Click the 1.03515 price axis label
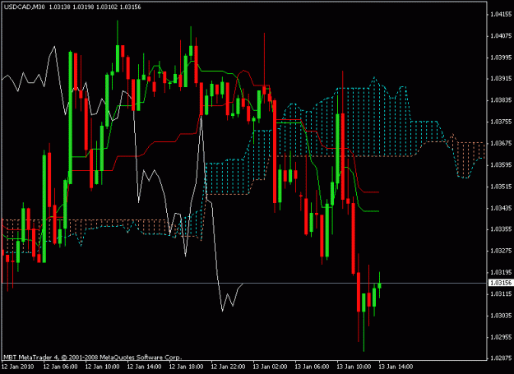 coord(501,187)
